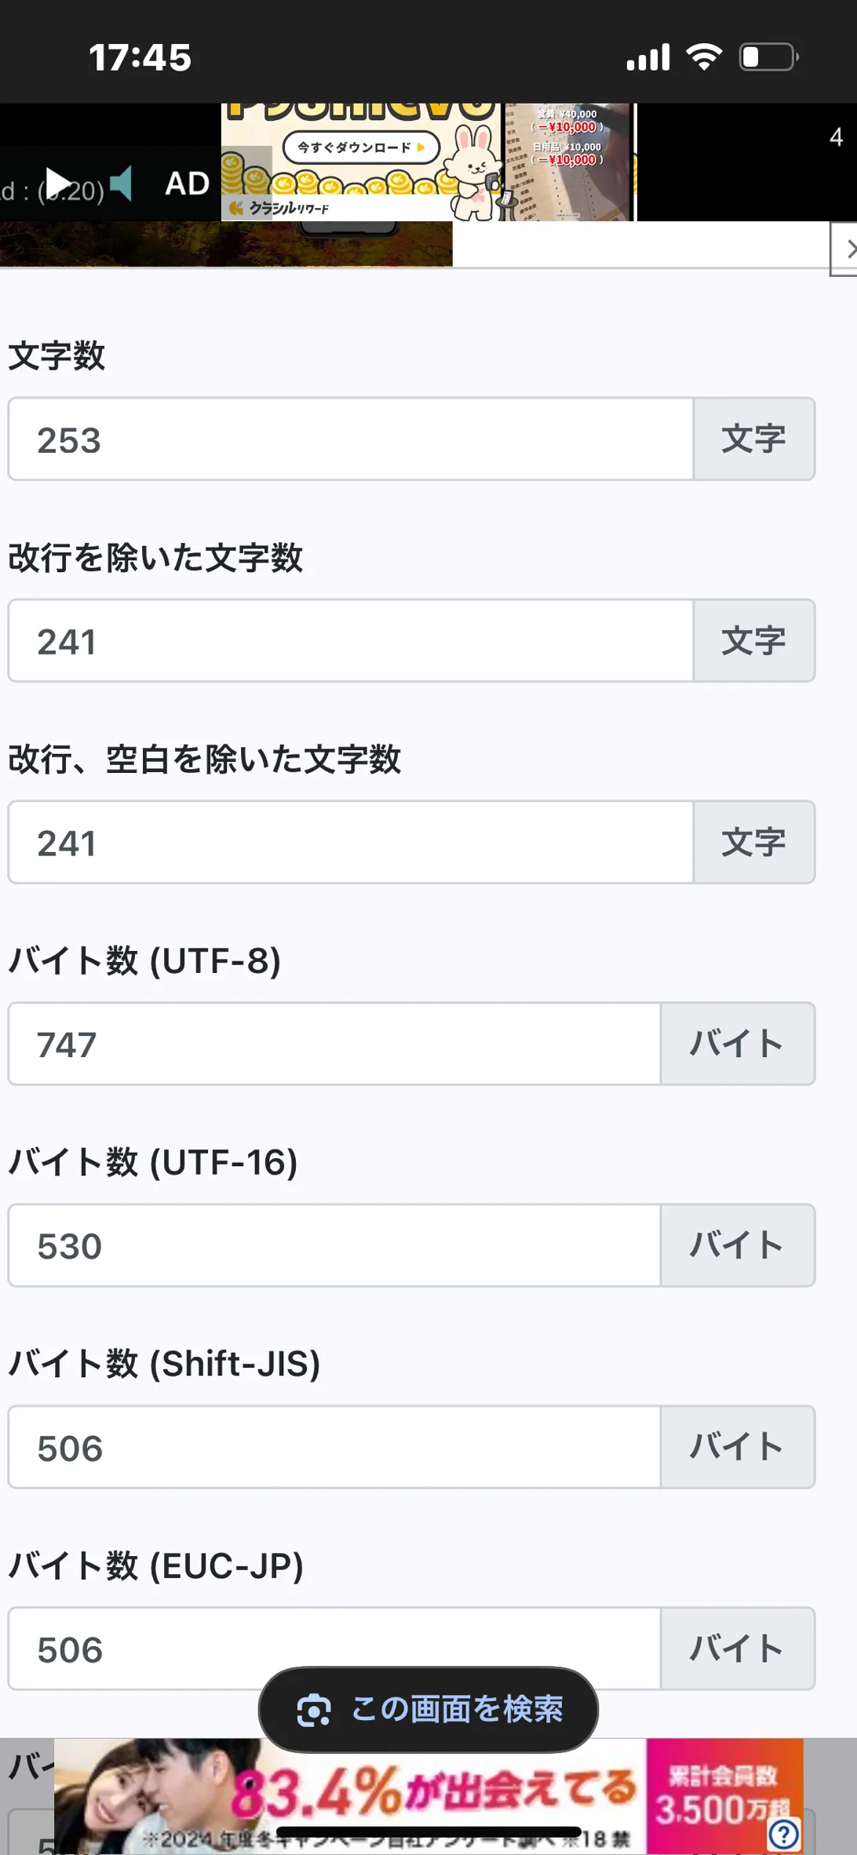
Task: Tap the 改行を除いた文字数 count field
Action: tap(351, 641)
